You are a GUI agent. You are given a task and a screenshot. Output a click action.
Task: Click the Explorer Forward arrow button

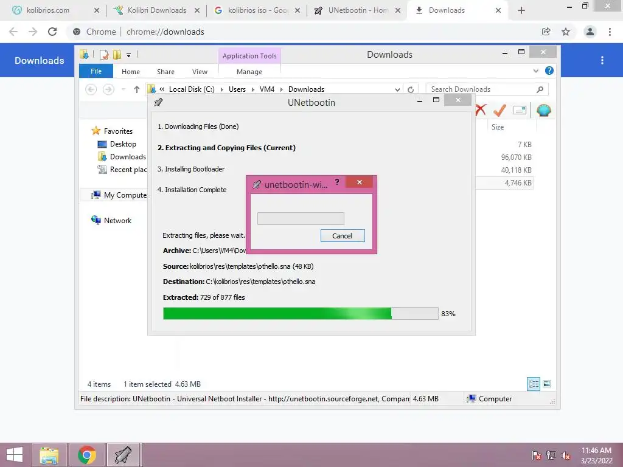tap(108, 89)
